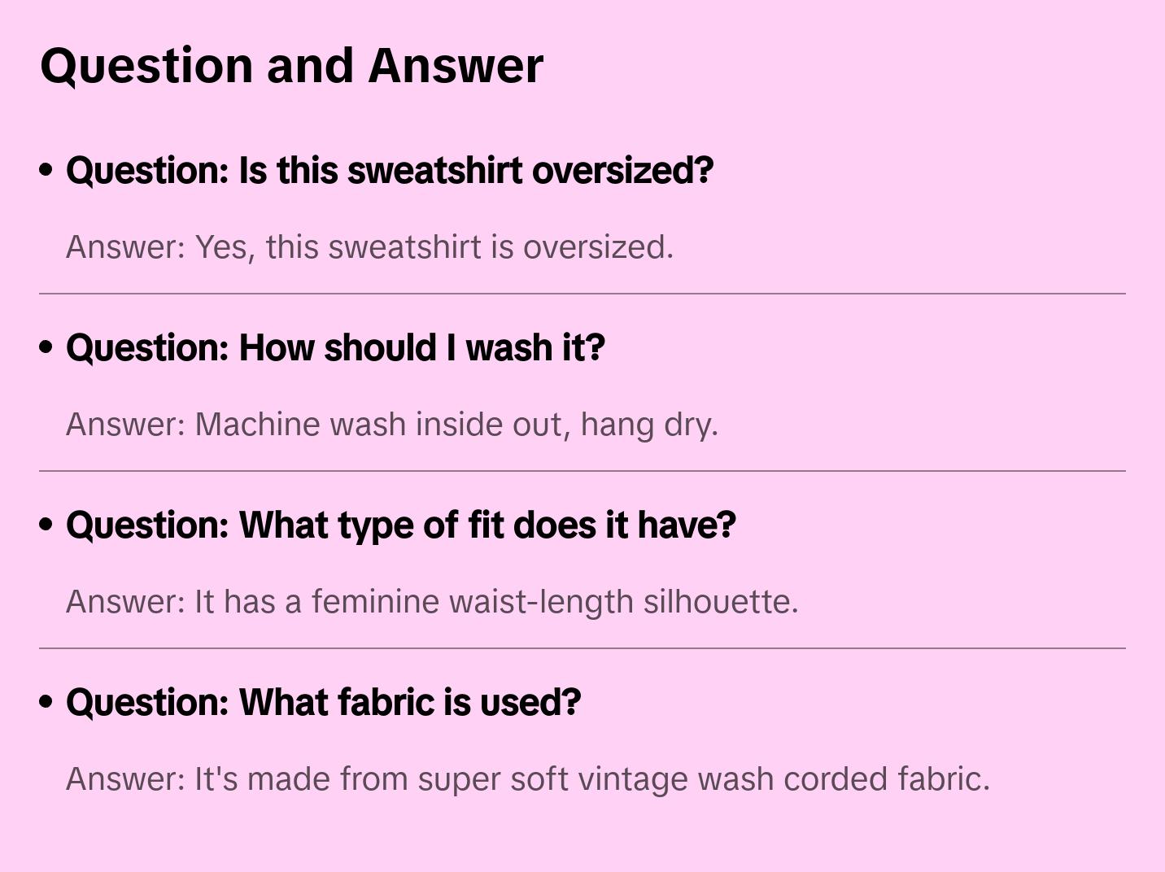
Task: Click the bullet beside the wash question
Action: [46, 347]
